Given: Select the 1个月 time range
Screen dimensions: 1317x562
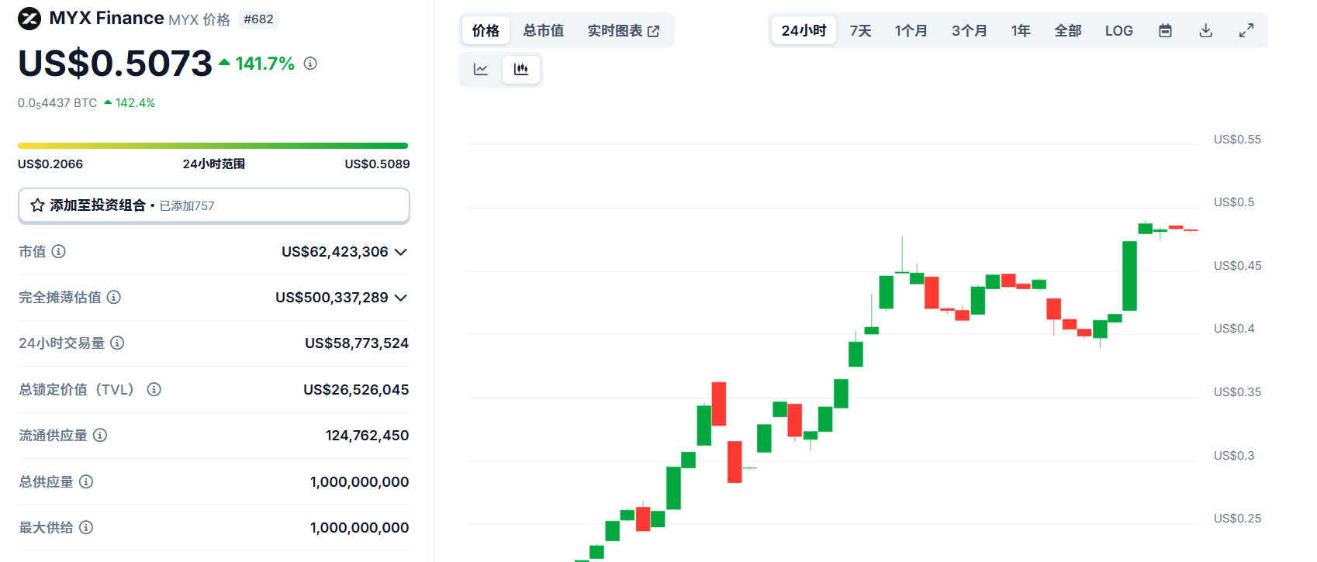Looking at the screenshot, I should [x=911, y=31].
